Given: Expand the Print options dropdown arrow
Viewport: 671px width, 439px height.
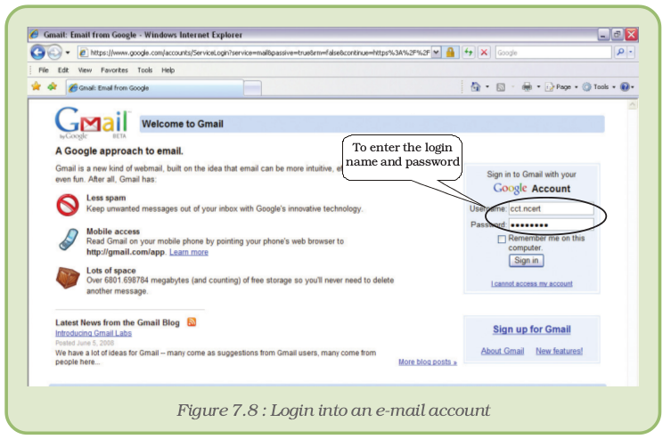Looking at the screenshot, I should pos(538,86).
